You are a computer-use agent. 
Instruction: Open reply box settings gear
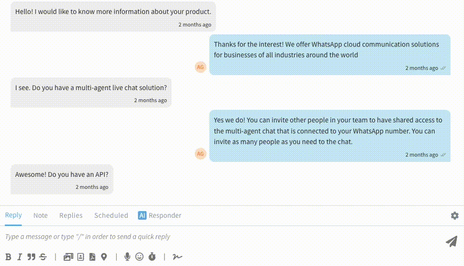point(454,215)
